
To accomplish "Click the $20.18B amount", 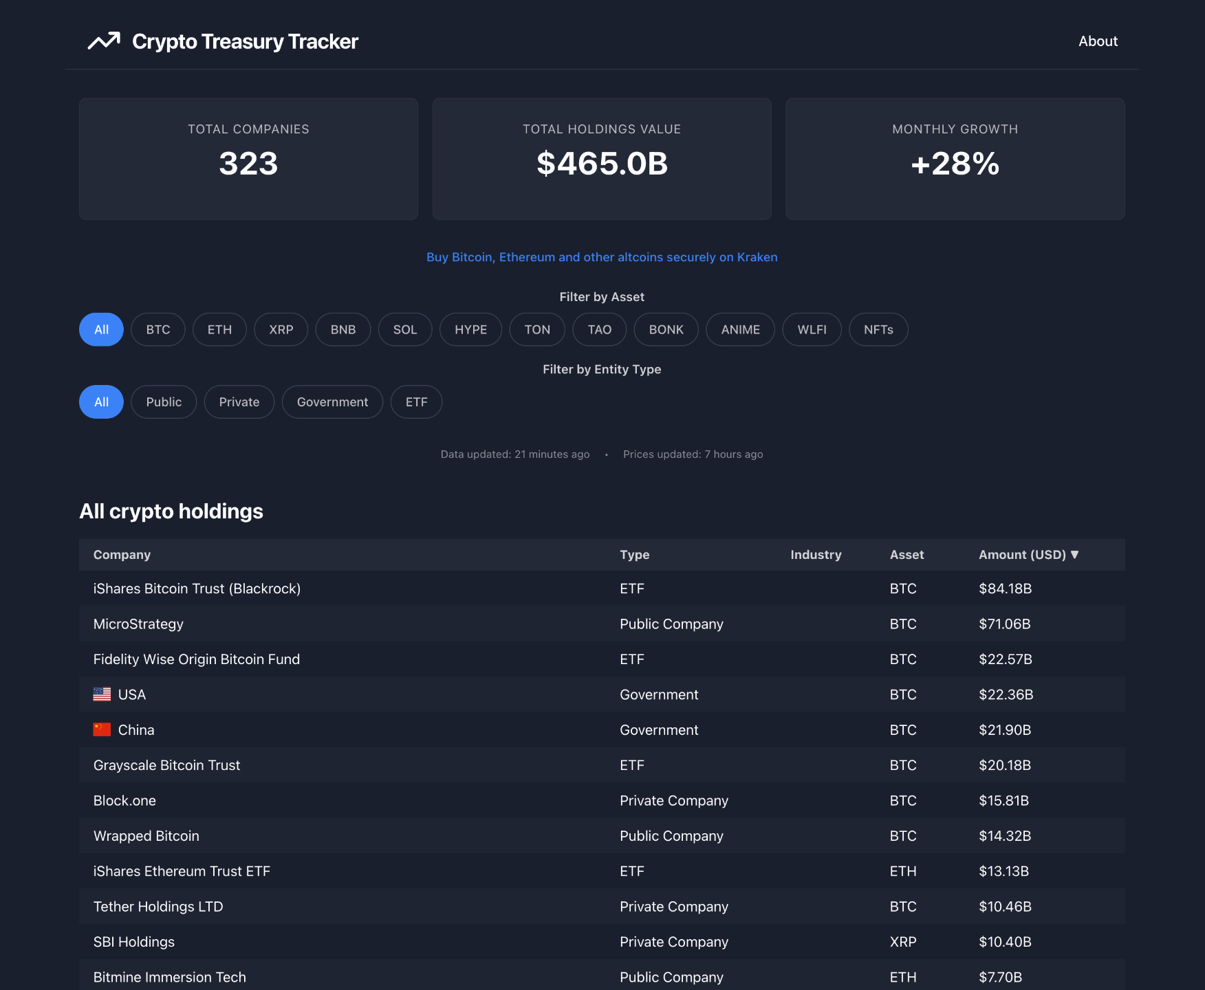I will pyautogui.click(x=1005, y=765).
